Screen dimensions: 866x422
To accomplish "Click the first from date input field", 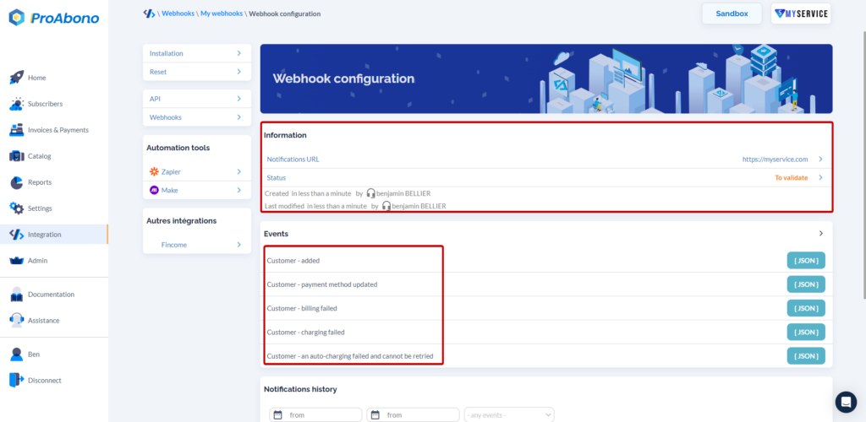I will pyautogui.click(x=315, y=415).
